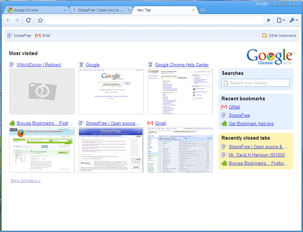Close the New Tab tab
The width and height of the screenshot is (303, 232).
[x=193, y=10]
